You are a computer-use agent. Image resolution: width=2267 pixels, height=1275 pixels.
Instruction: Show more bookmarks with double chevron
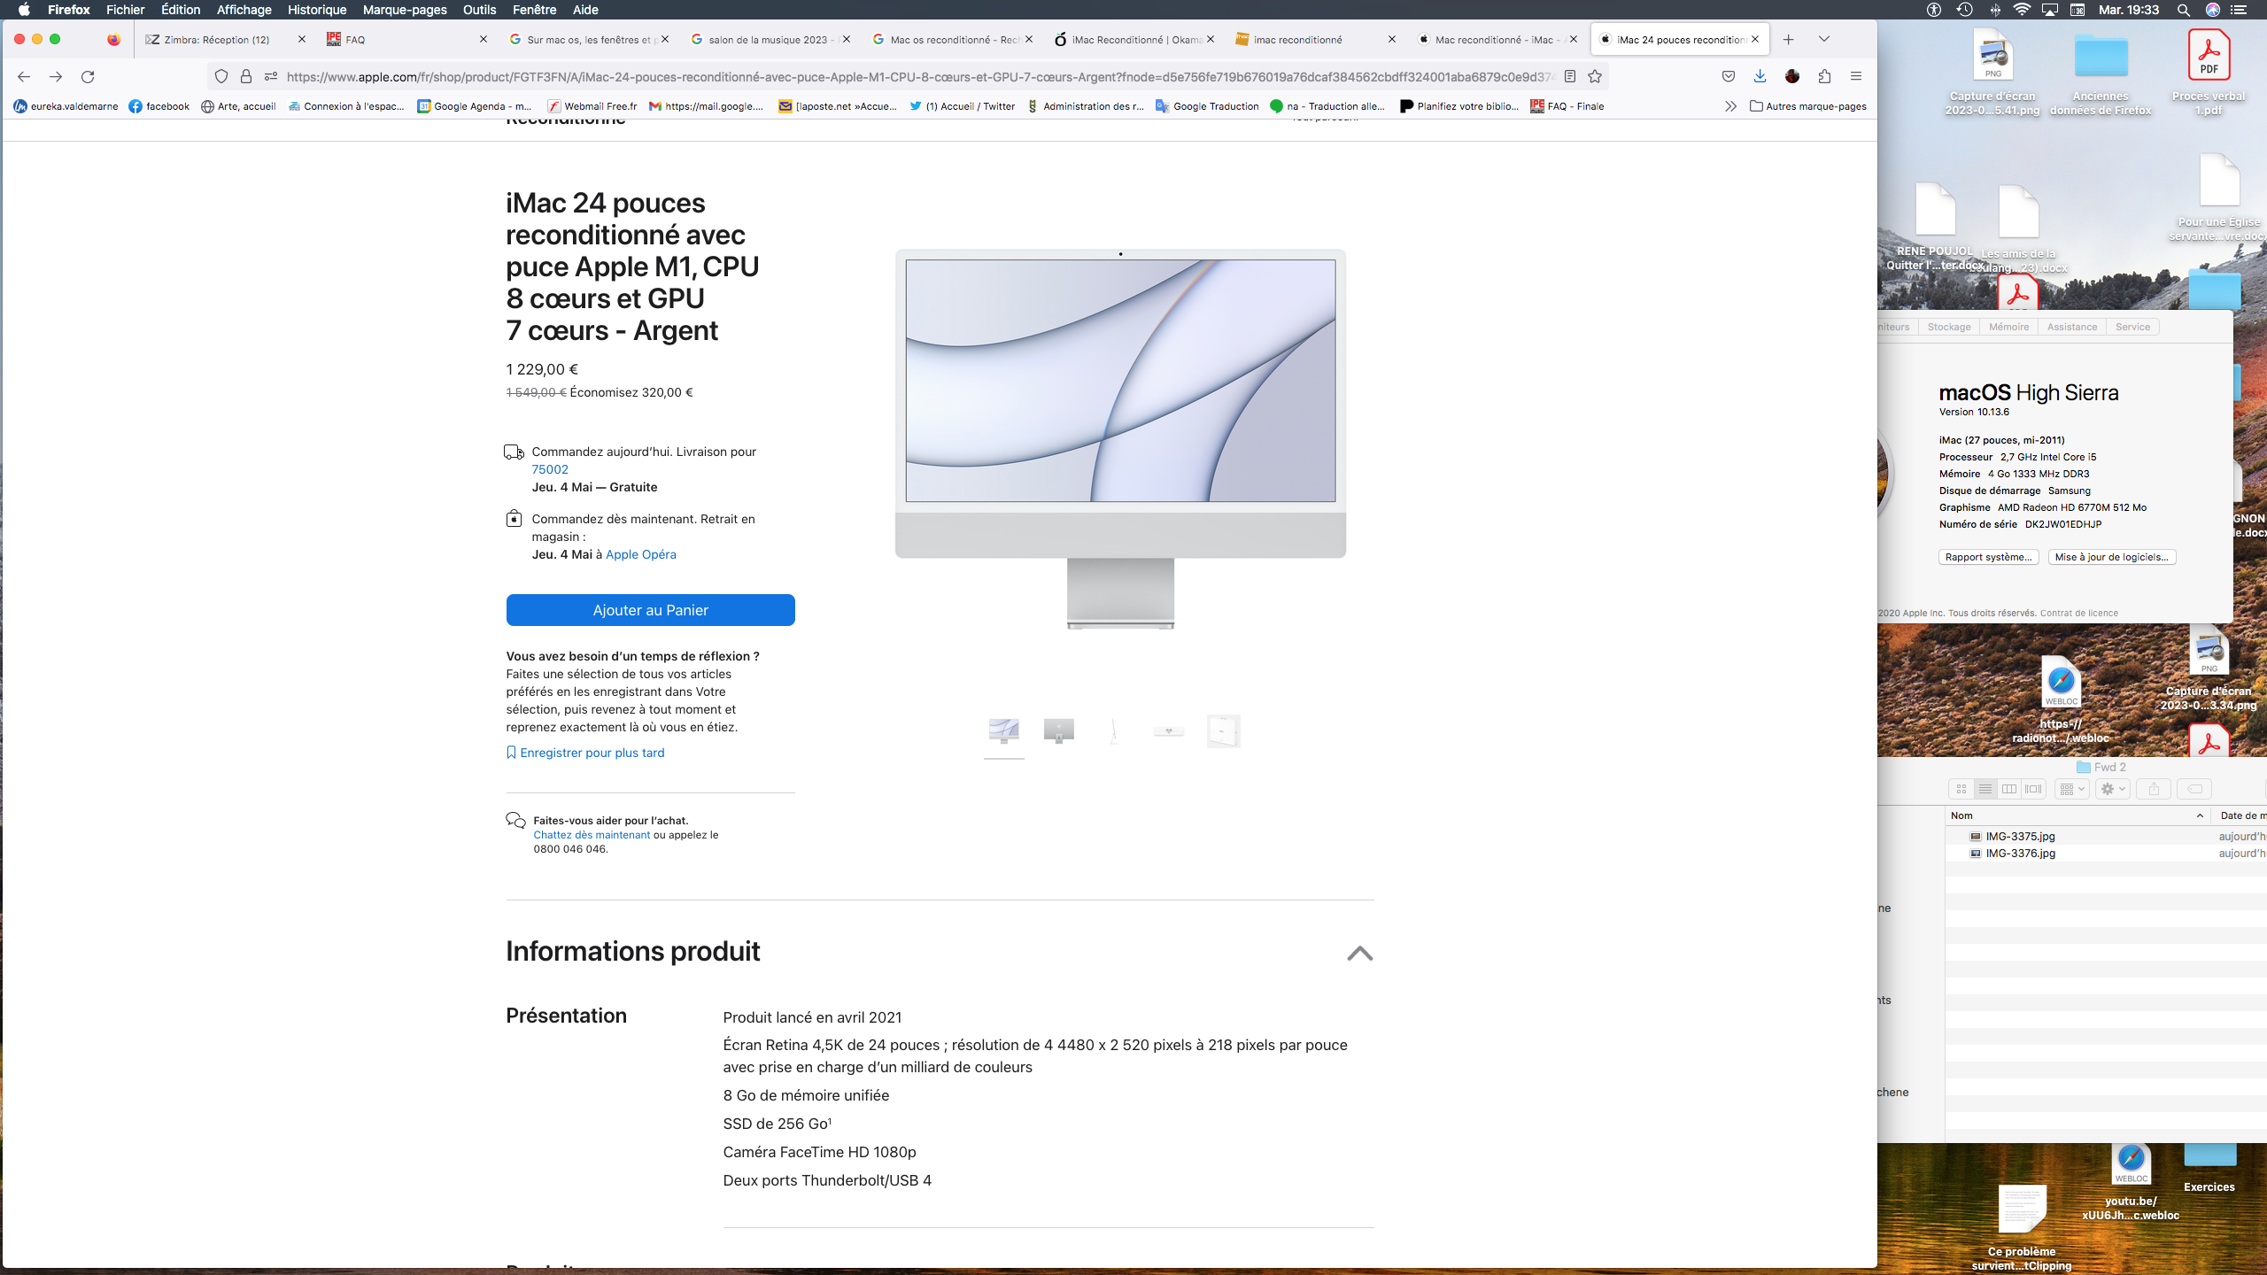tap(1730, 106)
